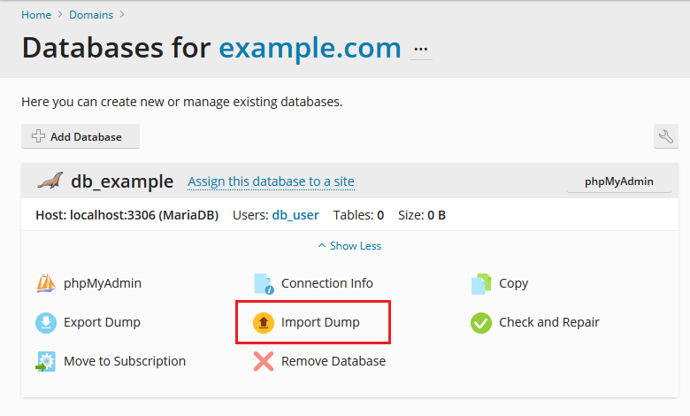Open the example.com domain title link

[310, 48]
